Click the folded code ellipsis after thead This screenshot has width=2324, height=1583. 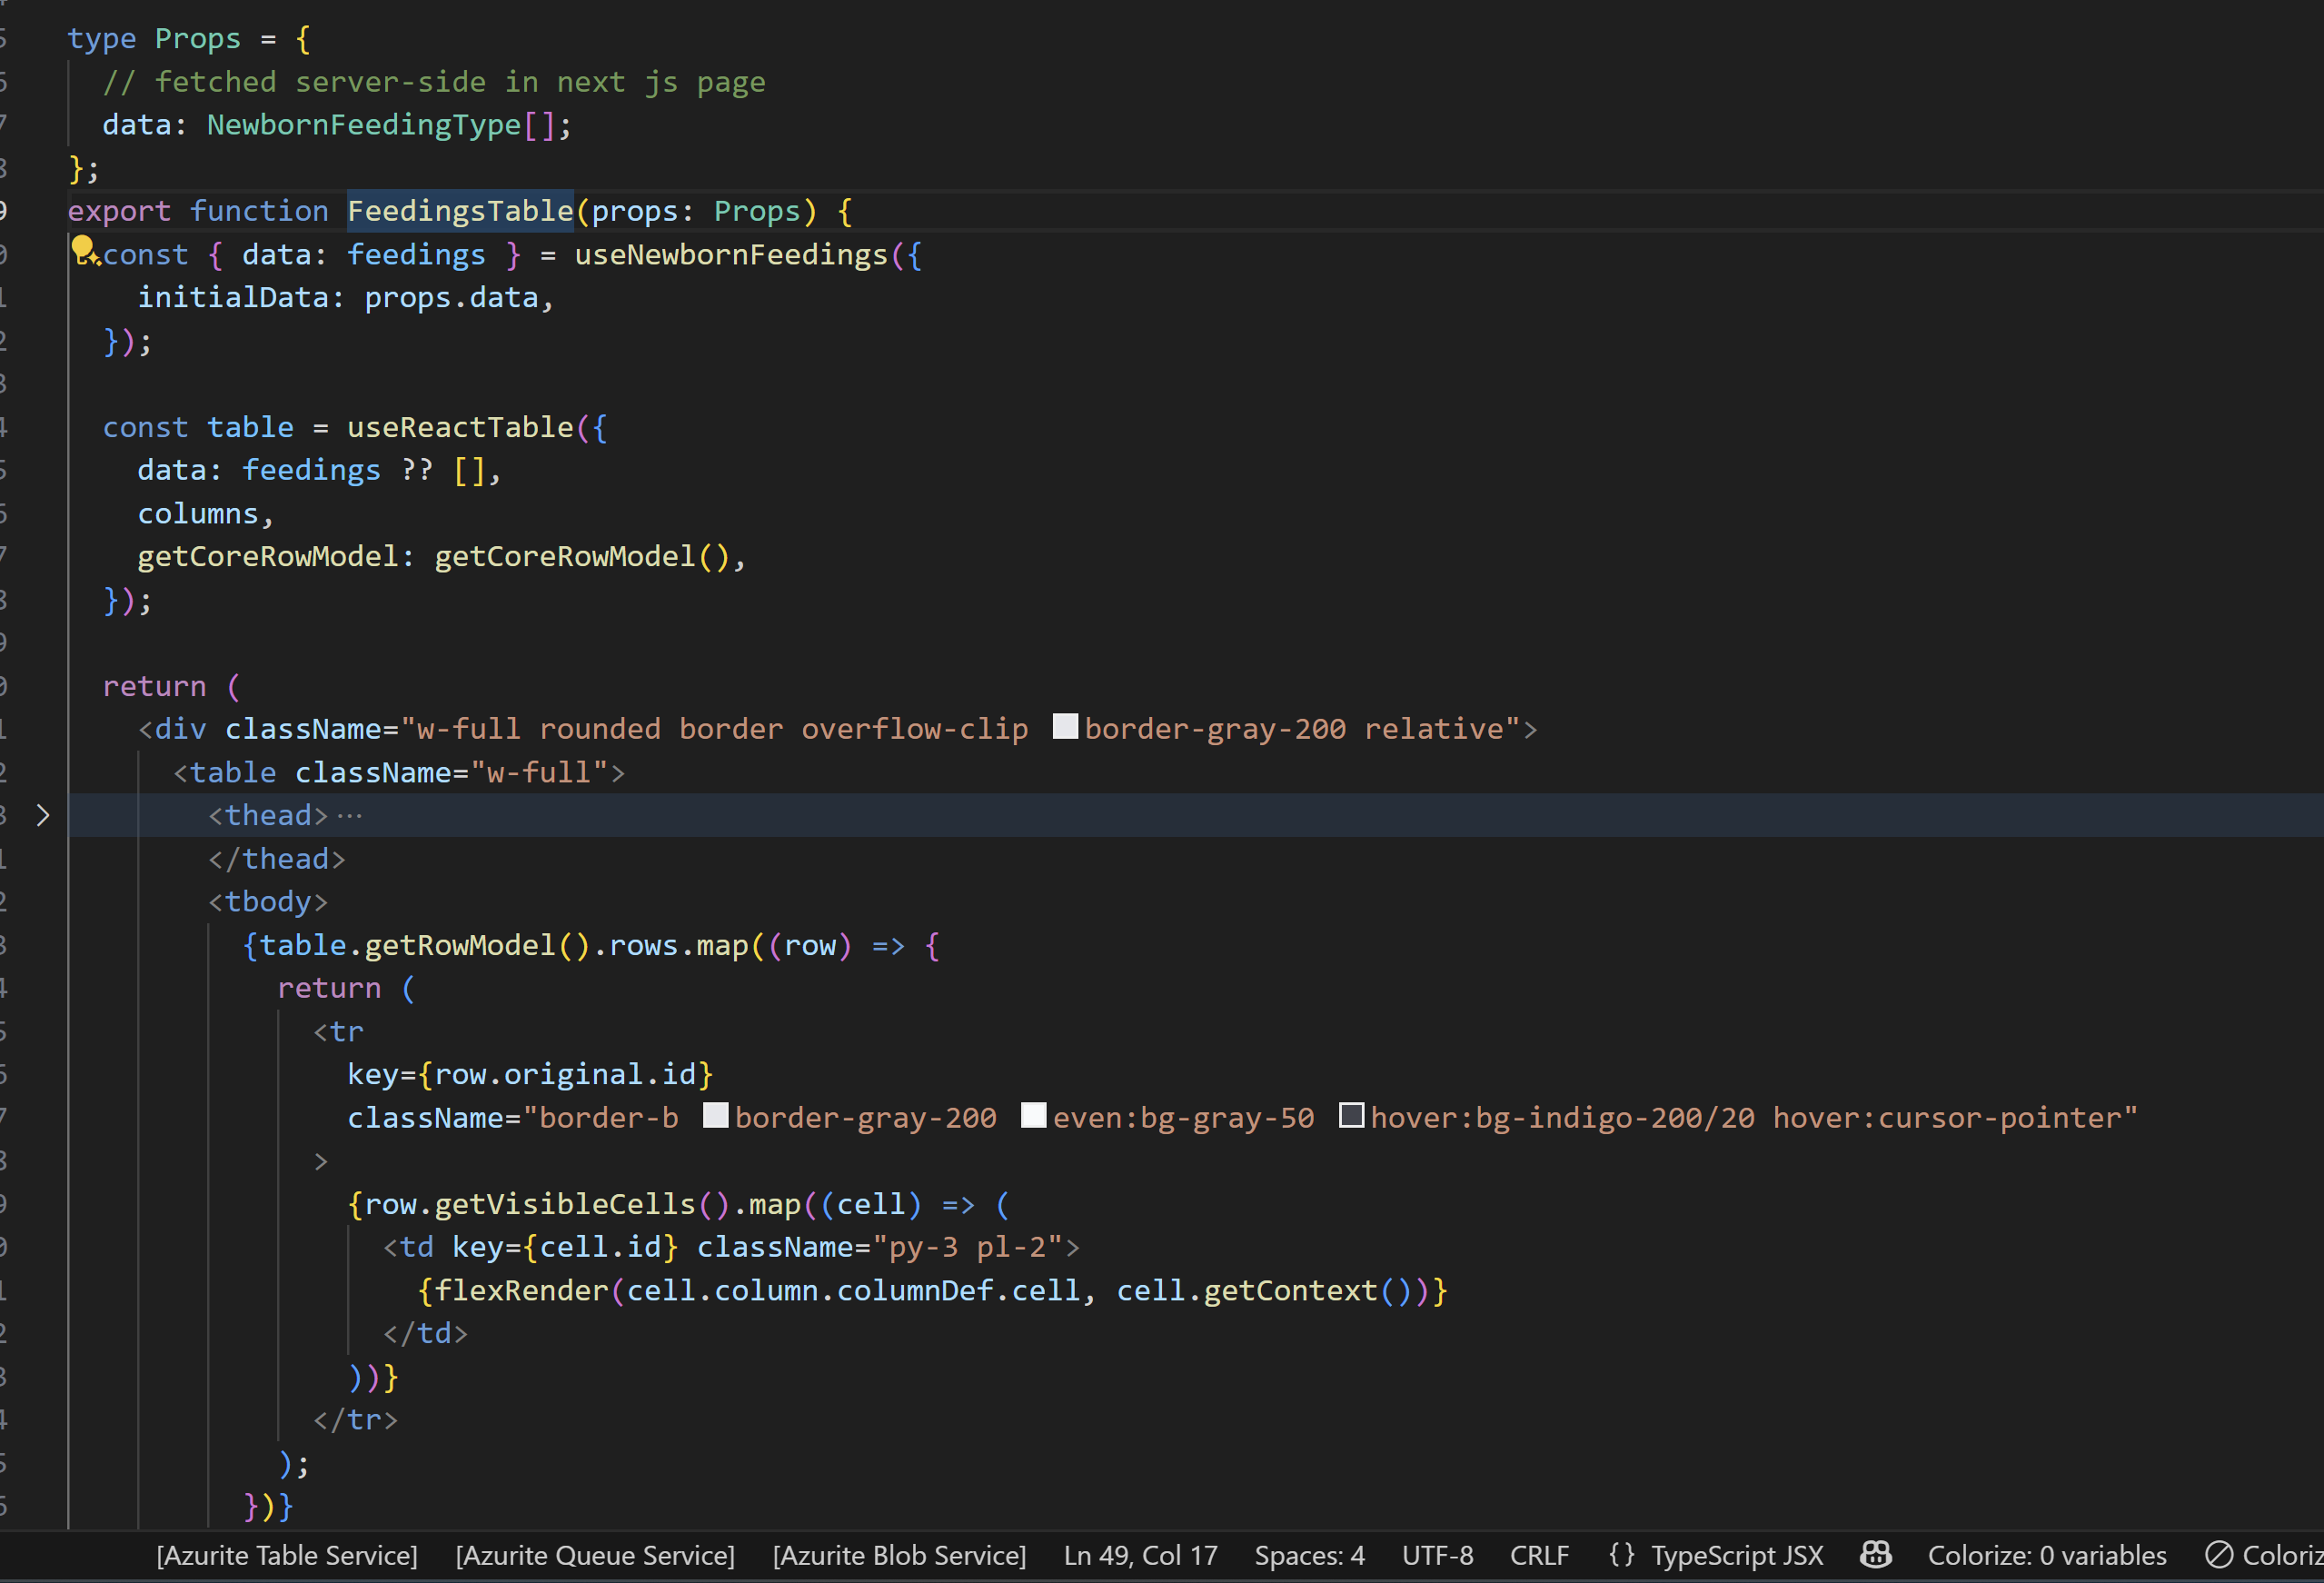[x=350, y=816]
